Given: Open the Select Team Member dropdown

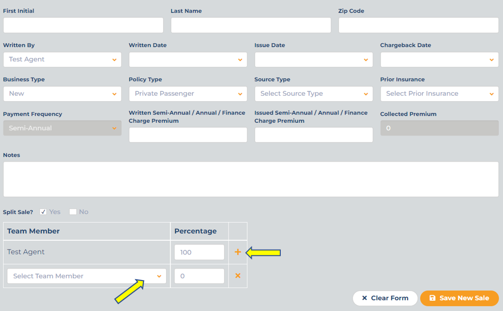Looking at the screenshot, I should click(87, 276).
